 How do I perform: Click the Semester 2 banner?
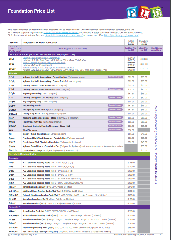tap(79, 207)
